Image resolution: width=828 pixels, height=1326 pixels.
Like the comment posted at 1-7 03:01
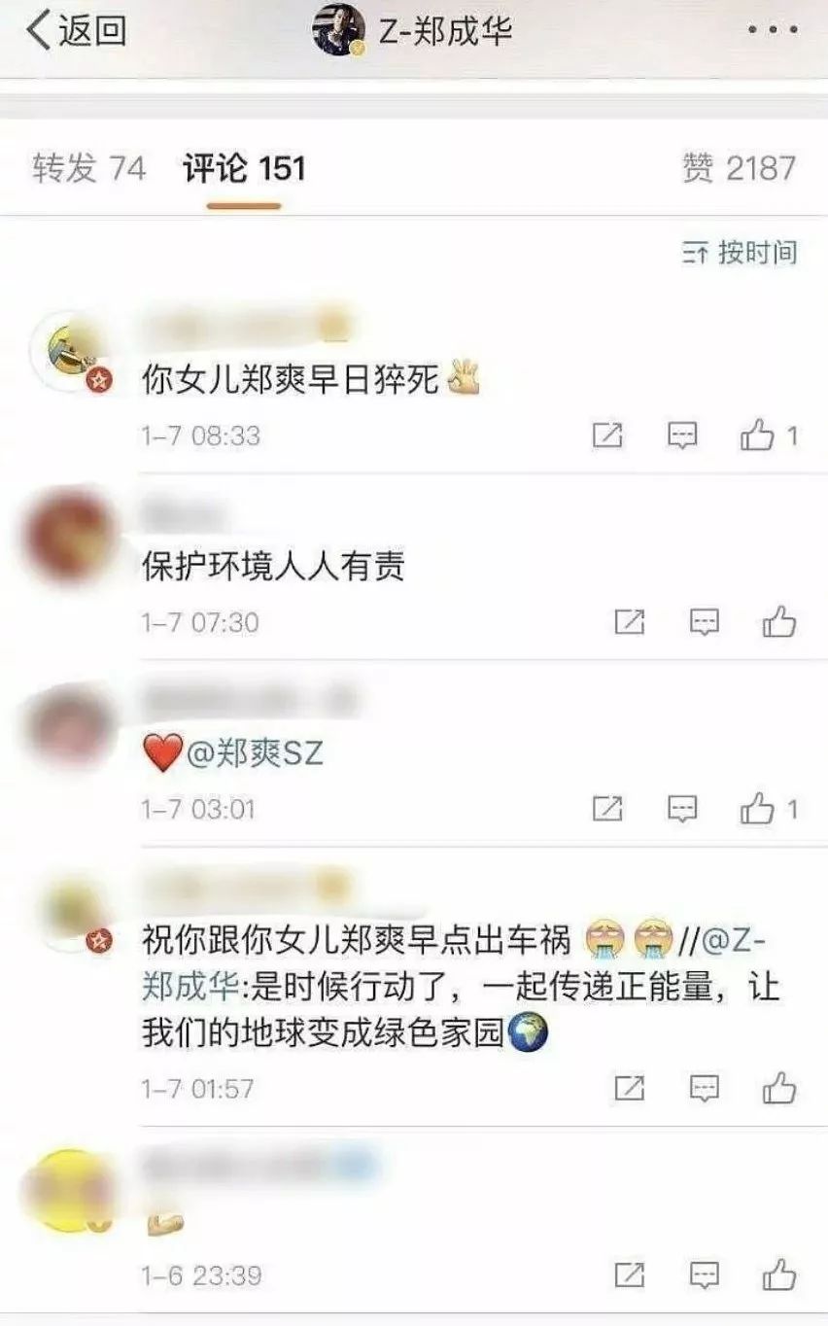click(x=767, y=809)
